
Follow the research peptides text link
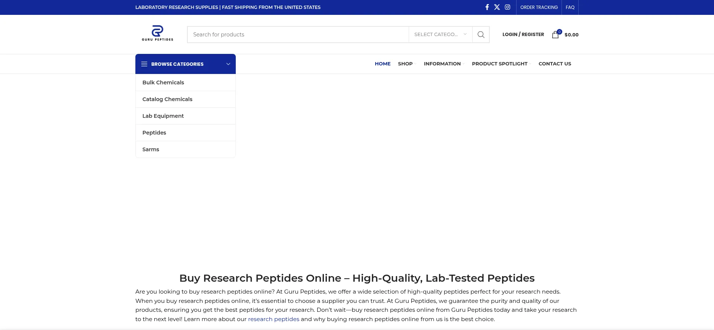274,319
